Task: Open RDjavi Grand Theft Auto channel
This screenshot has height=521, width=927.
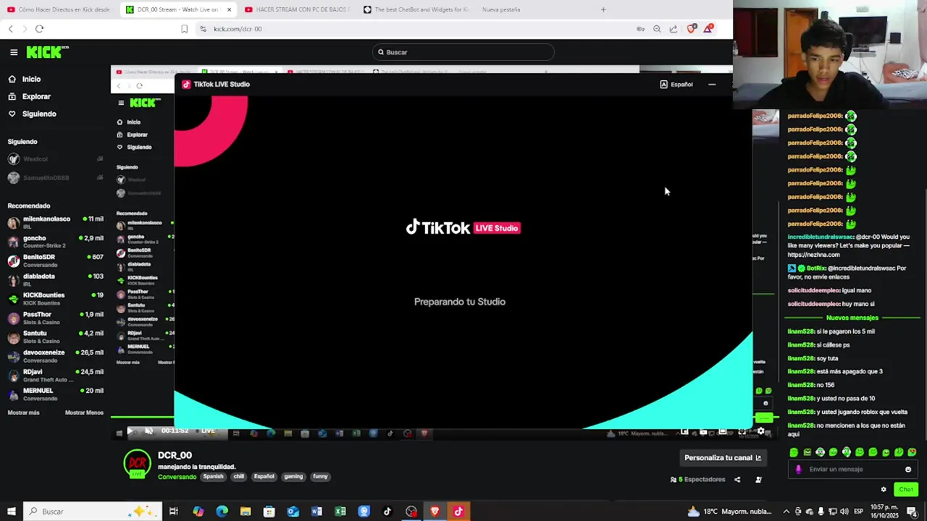Action: coord(54,375)
